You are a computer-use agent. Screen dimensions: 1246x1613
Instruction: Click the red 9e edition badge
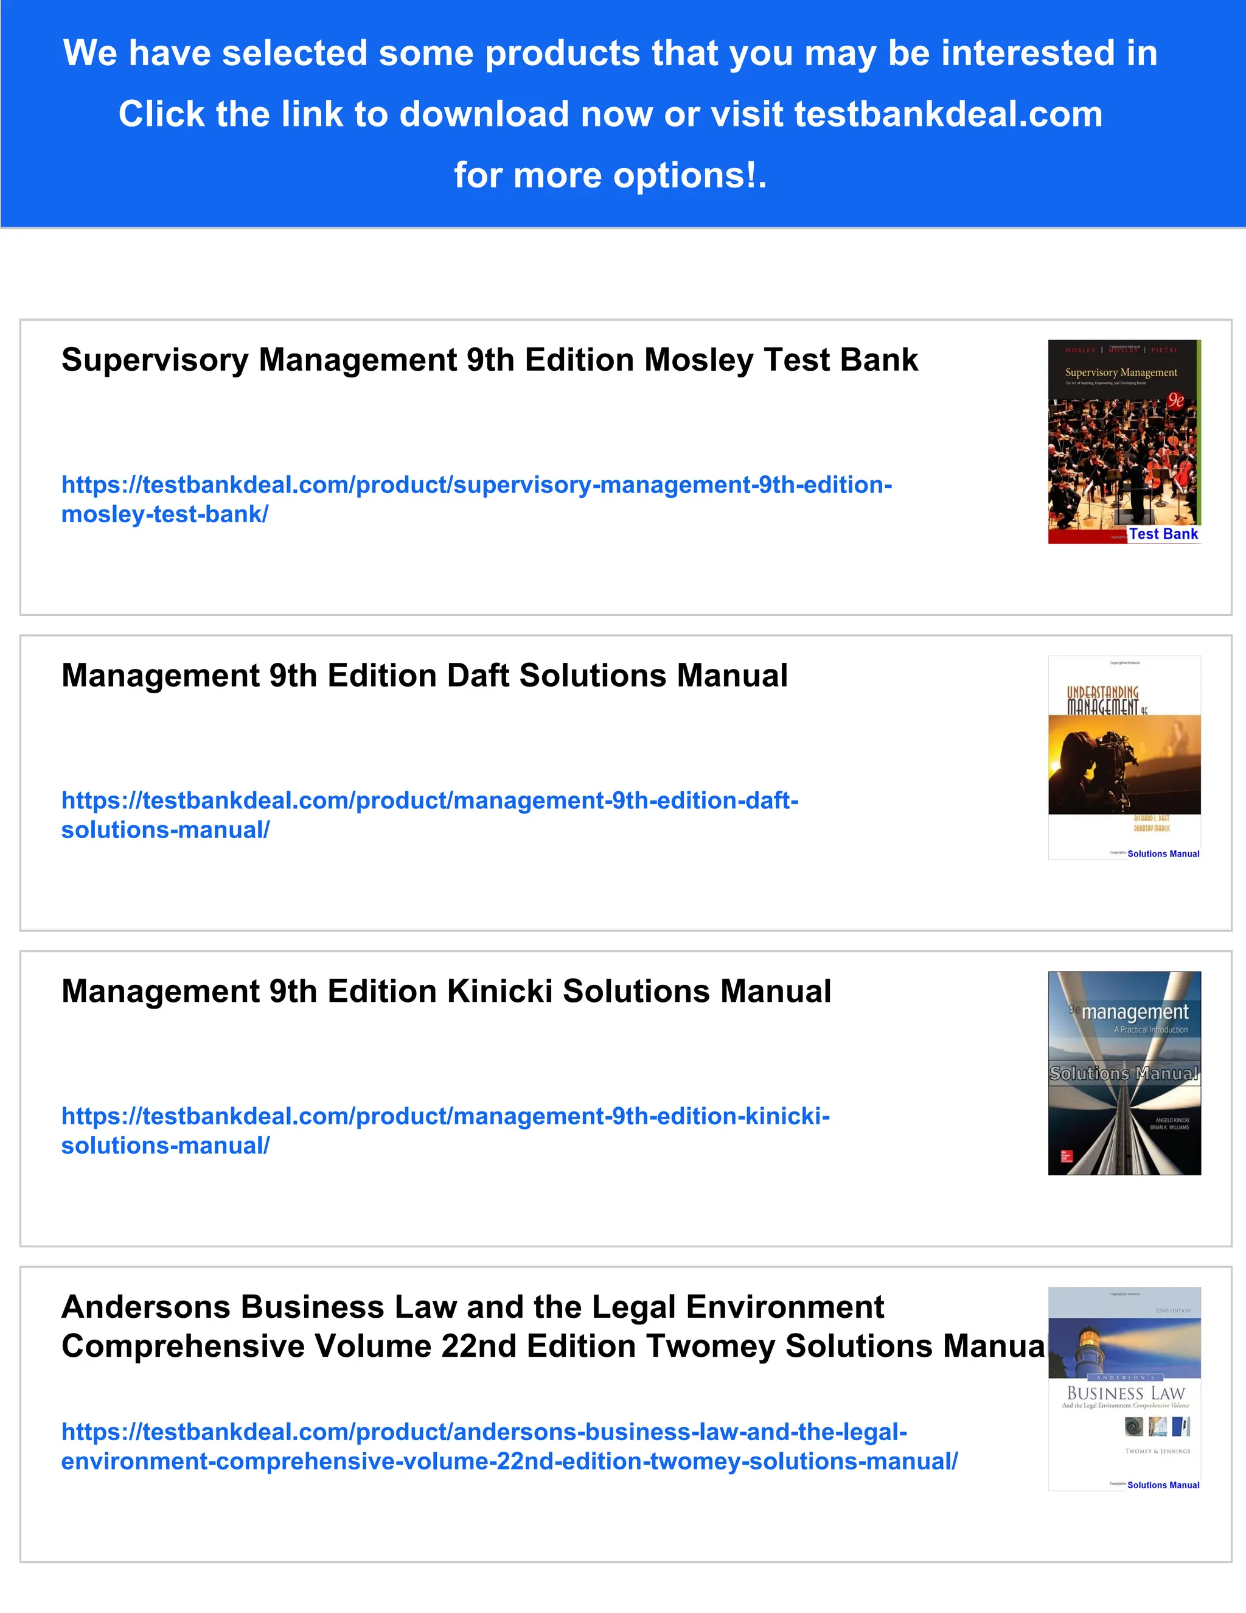click(1175, 401)
